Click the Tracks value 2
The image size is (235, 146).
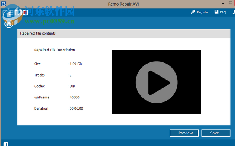click(70, 75)
